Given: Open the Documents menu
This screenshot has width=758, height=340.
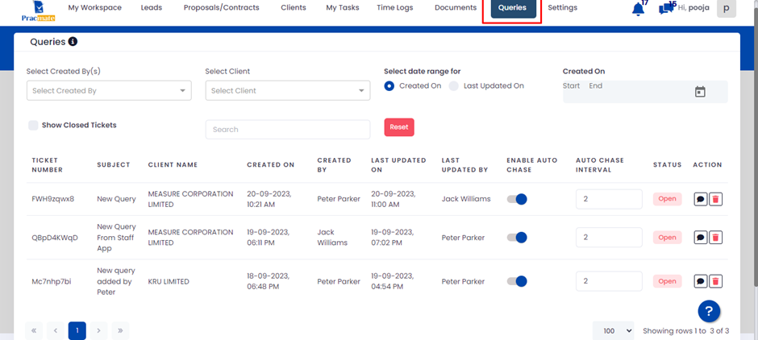Looking at the screenshot, I should (x=456, y=8).
